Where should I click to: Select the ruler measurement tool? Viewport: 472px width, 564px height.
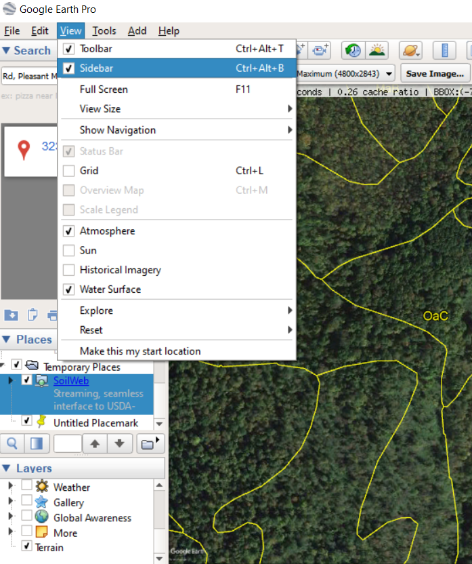click(444, 51)
